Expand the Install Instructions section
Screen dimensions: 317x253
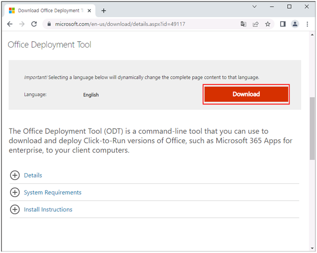tap(48, 209)
